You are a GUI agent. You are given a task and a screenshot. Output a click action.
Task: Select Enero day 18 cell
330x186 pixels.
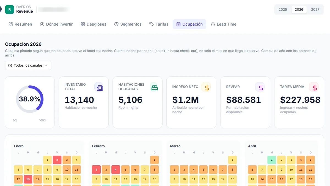(x=76, y=179)
